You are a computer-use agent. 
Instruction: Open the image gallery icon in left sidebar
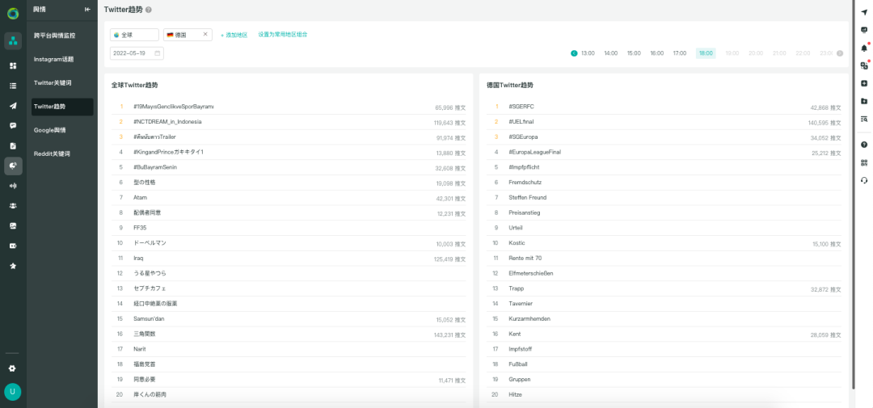[13, 226]
